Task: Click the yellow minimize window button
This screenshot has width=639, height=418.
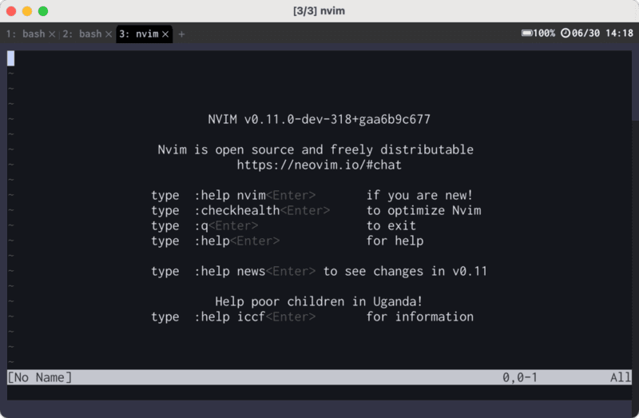Action: 27,11
